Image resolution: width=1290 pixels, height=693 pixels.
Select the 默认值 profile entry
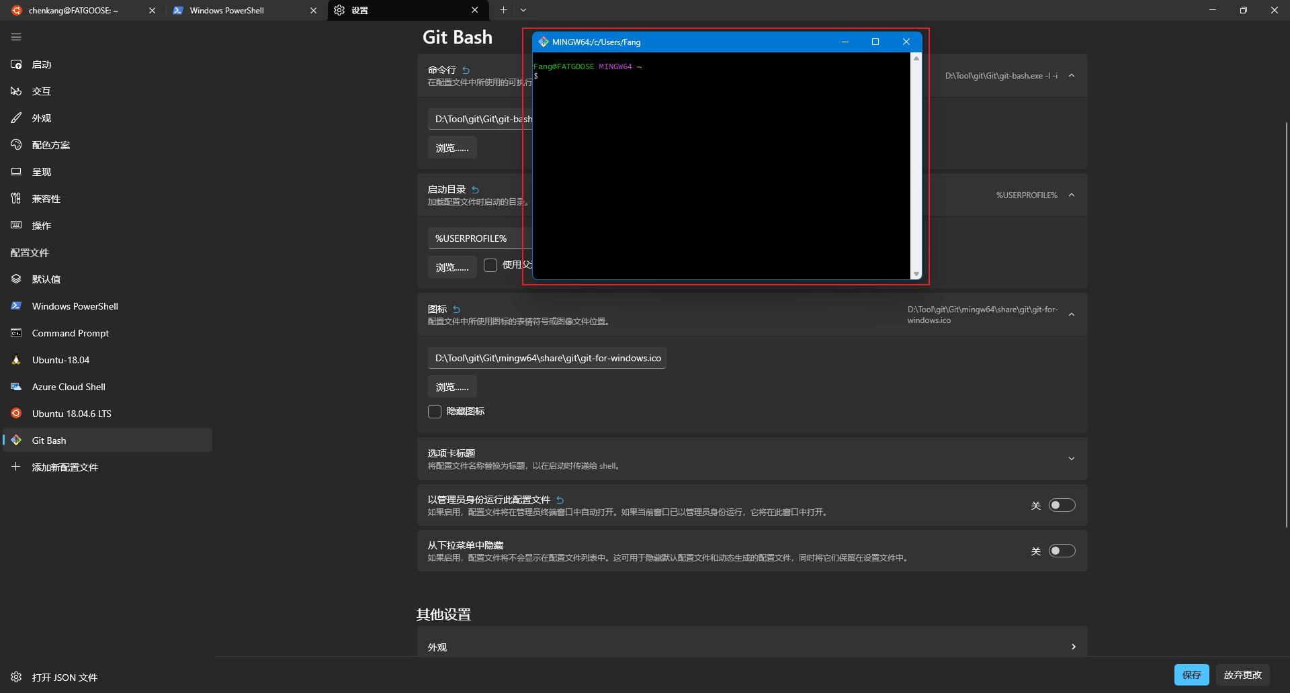point(107,279)
